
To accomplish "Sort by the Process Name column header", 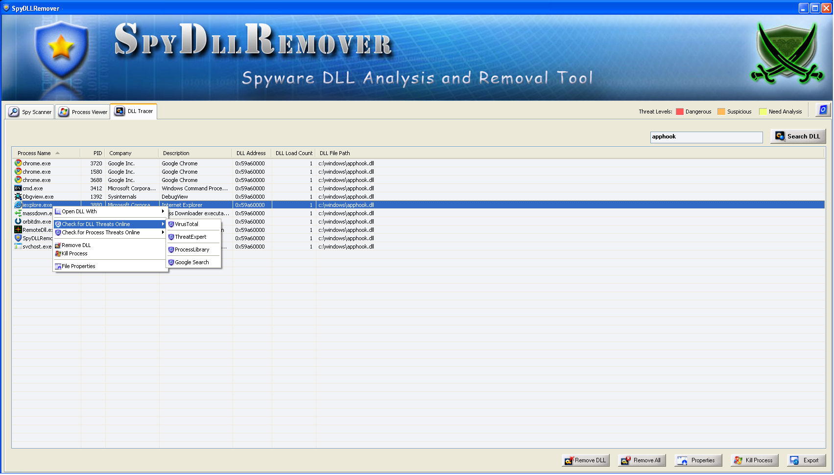I will 34,153.
